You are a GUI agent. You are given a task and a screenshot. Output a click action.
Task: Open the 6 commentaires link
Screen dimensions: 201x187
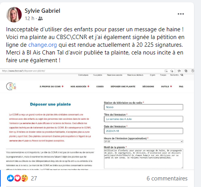[x=167, y=178]
